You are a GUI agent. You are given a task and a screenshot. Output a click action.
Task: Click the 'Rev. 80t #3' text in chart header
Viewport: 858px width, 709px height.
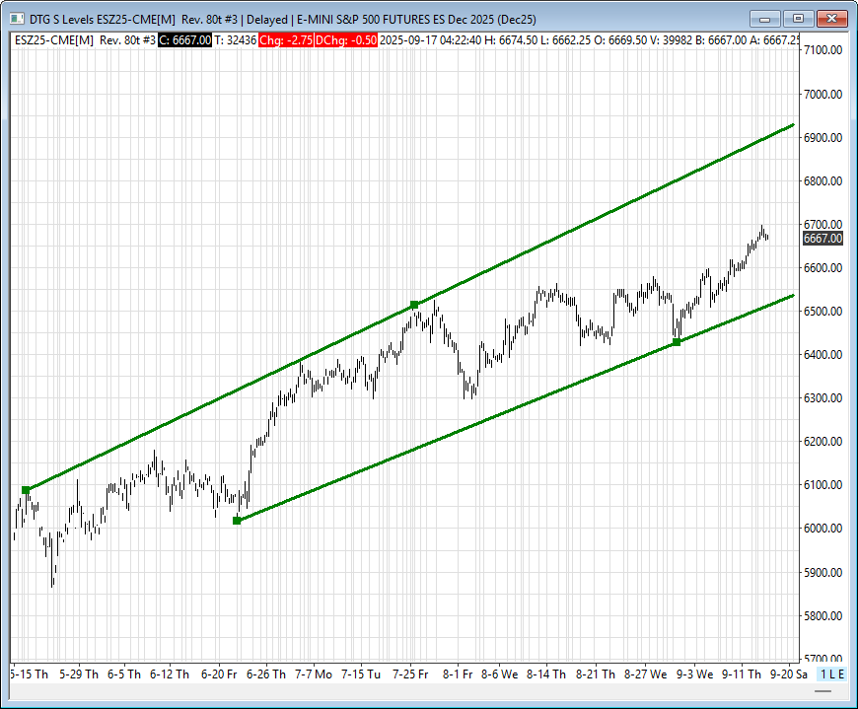click(x=127, y=39)
